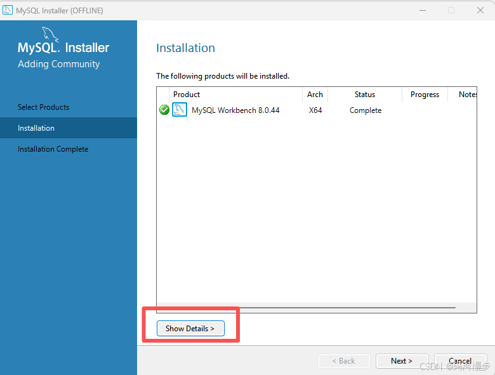The width and height of the screenshot is (495, 375).
Task: Click the Progress column header
Action: (x=425, y=95)
